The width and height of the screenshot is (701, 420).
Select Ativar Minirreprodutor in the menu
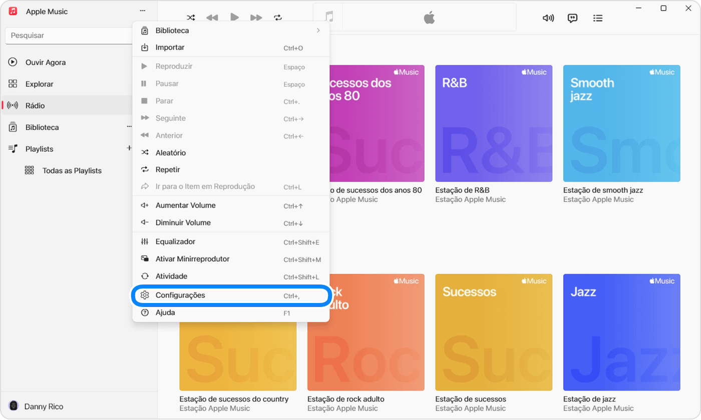click(231, 259)
